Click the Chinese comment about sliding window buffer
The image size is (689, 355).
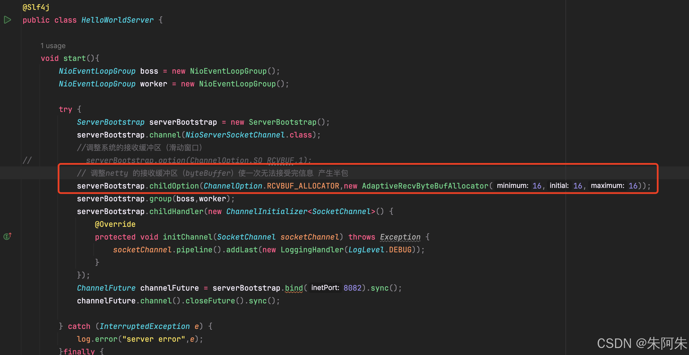(x=139, y=148)
